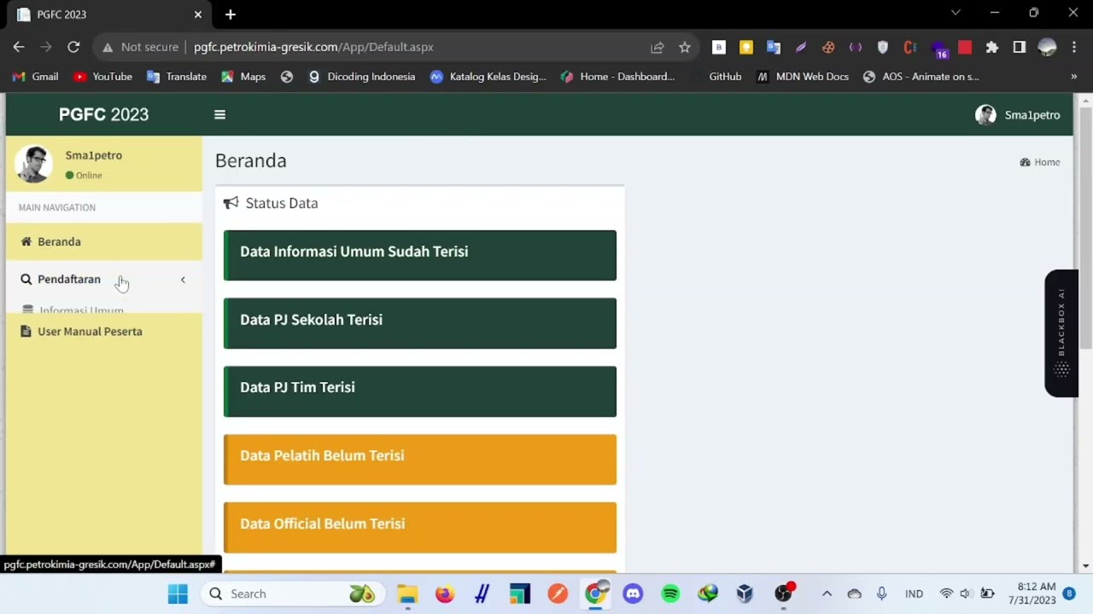Click the Home breadcrumb link
1093x614 pixels.
pos(1040,162)
